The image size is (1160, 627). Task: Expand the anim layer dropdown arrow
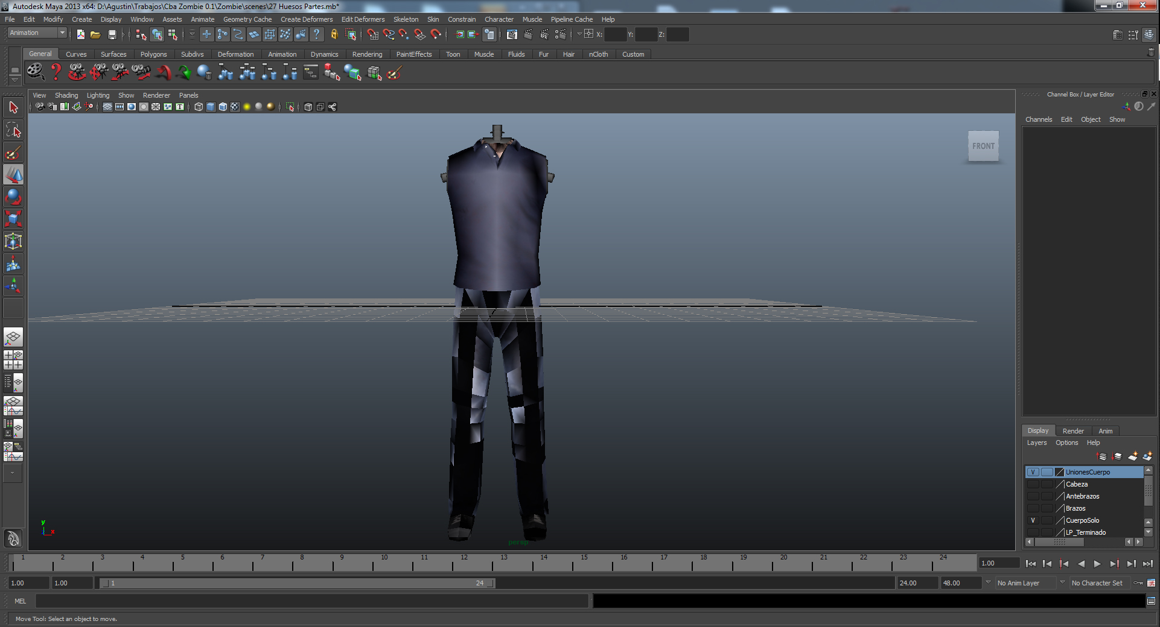(x=988, y=582)
